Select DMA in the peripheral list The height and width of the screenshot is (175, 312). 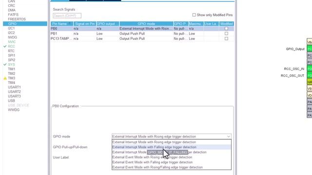coord(12,10)
